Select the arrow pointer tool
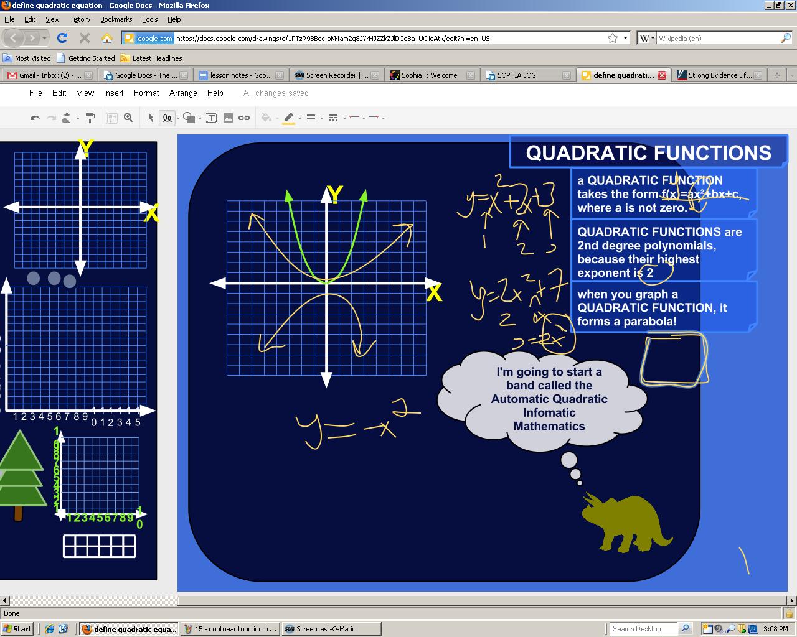 click(151, 118)
